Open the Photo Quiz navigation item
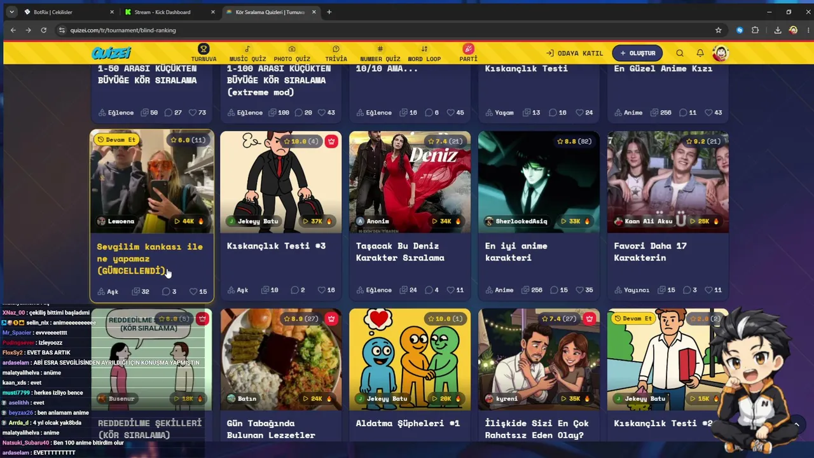The height and width of the screenshot is (458, 814). click(x=292, y=53)
